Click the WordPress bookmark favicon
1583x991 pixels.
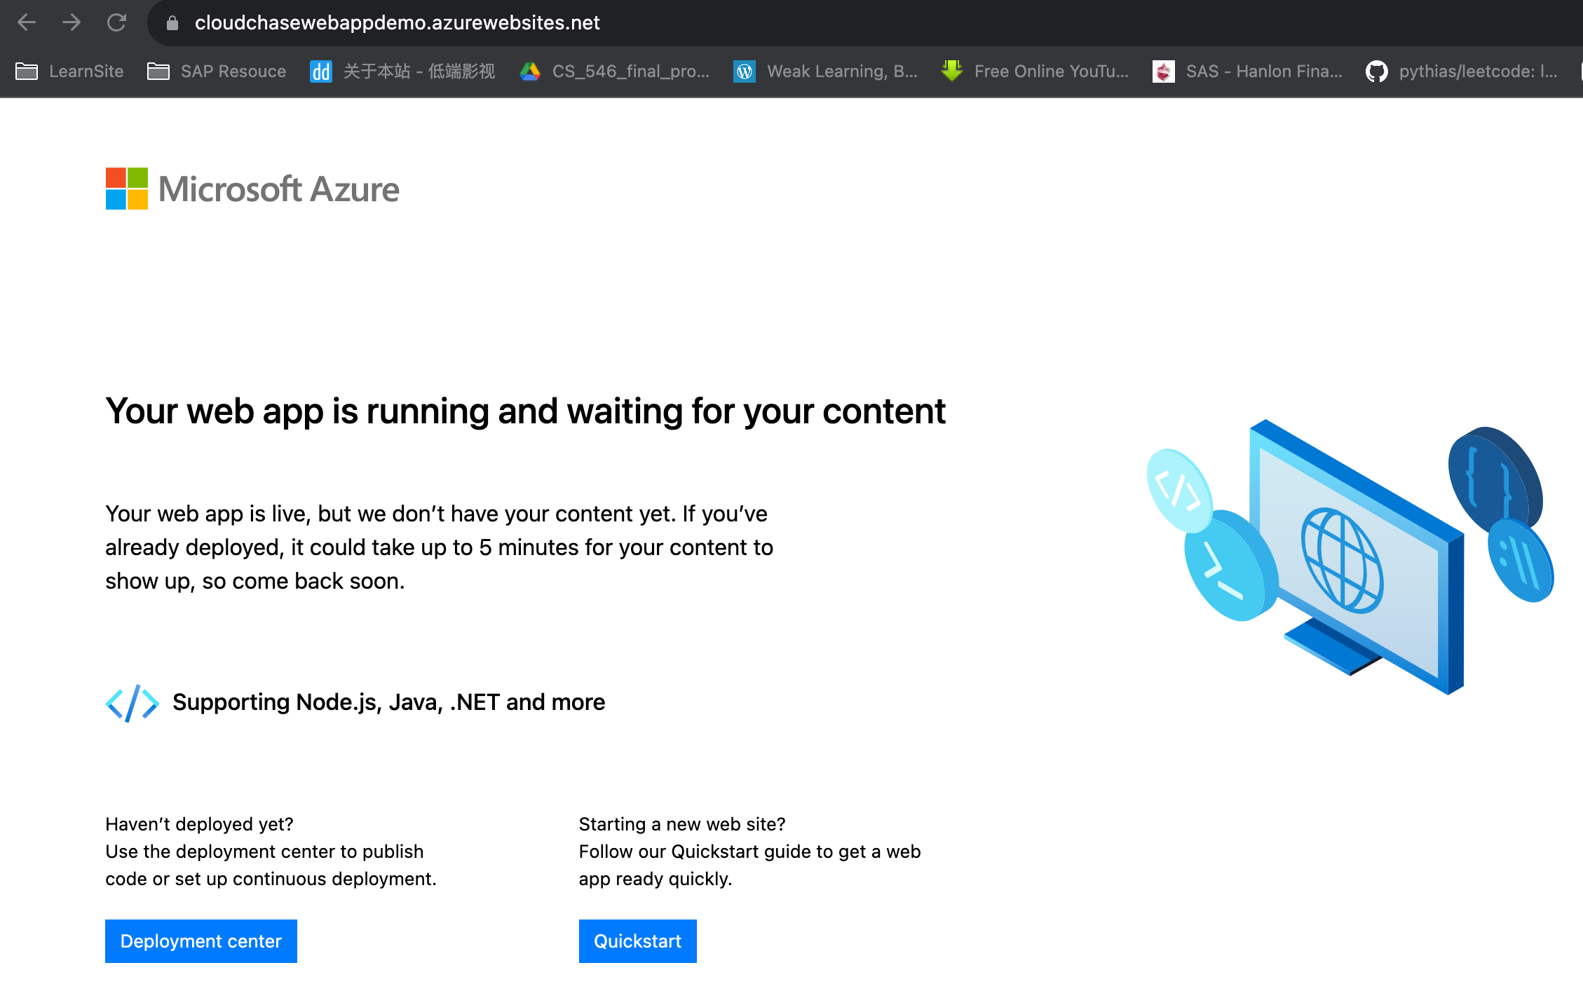click(x=745, y=71)
